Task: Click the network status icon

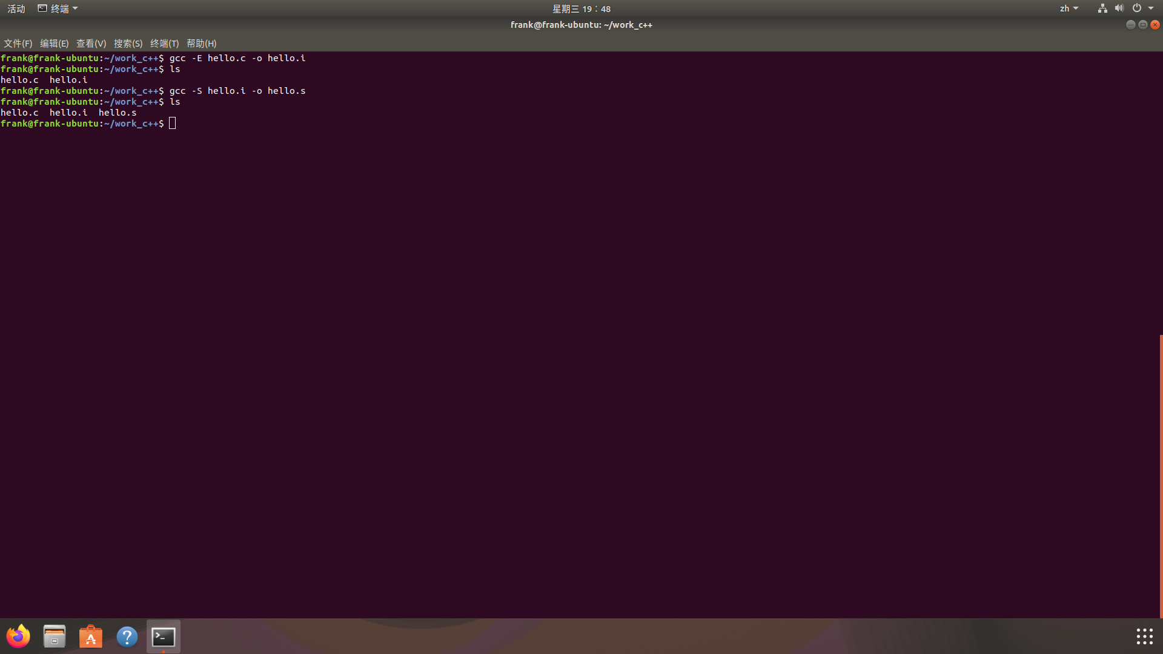Action: click(x=1102, y=8)
